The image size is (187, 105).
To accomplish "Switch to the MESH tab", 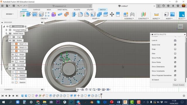I will [x=49, y=10].
